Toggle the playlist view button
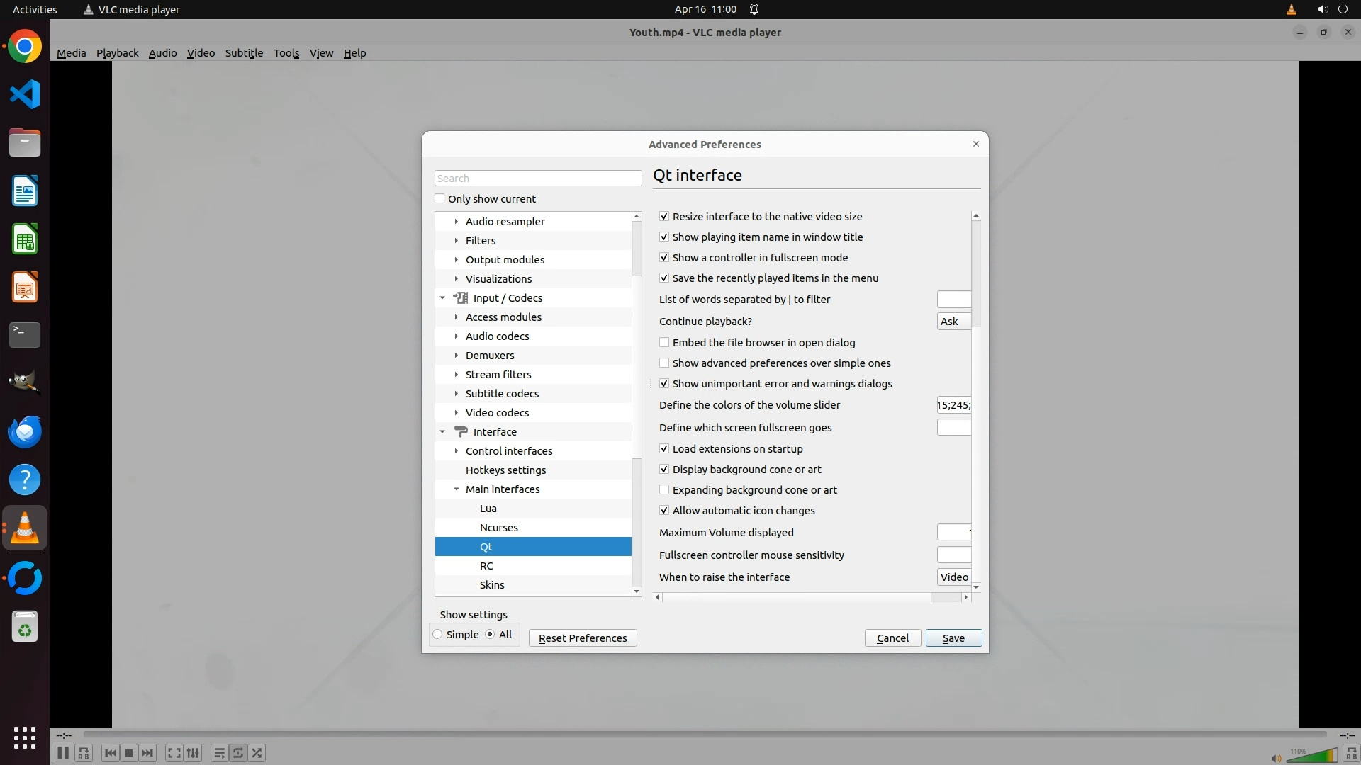This screenshot has width=1361, height=765. click(x=219, y=753)
